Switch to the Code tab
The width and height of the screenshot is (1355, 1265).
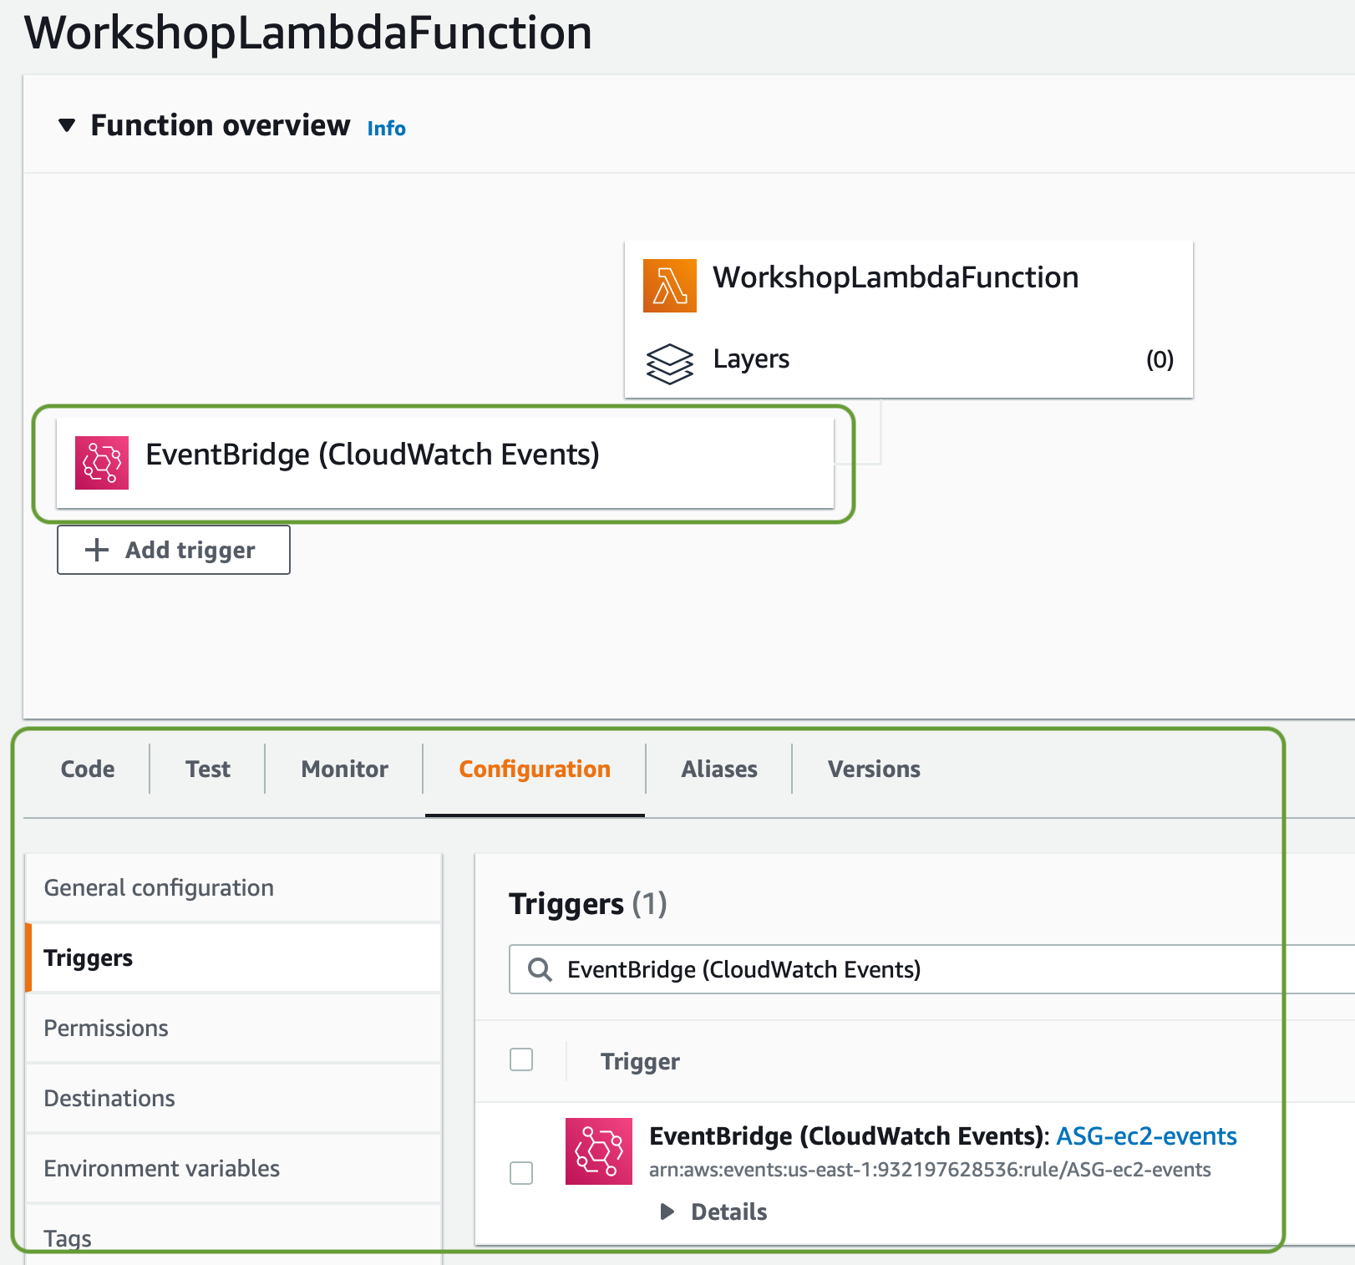(x=86, y=769)
